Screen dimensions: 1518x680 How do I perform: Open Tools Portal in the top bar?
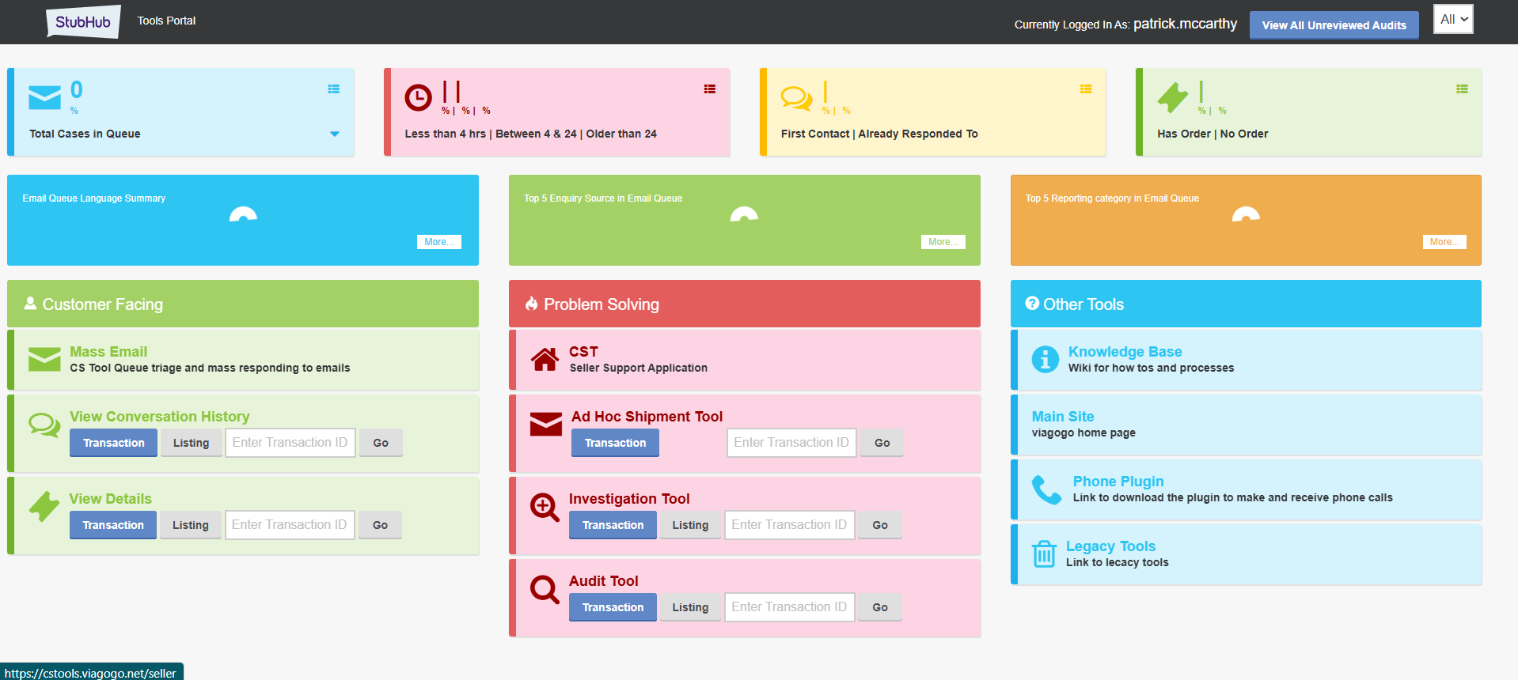click(166, 21)
